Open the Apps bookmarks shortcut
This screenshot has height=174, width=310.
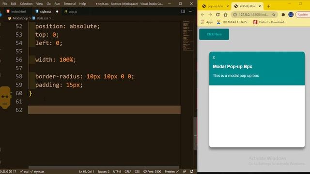(x=207, y=22)
